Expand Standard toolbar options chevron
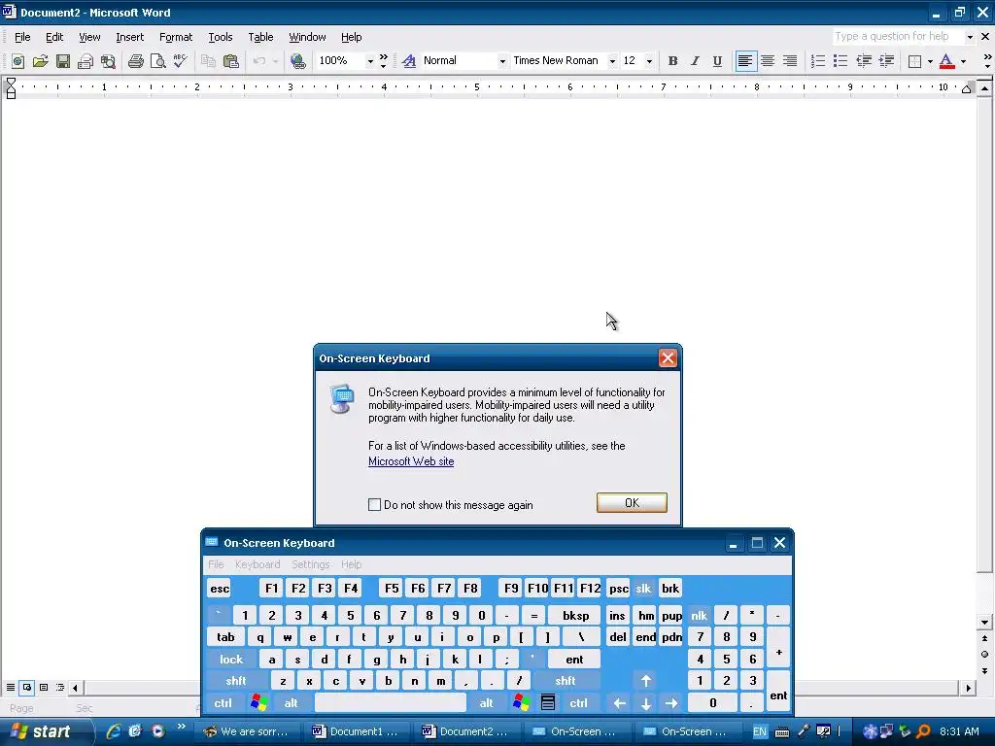 tap(383, 61)
